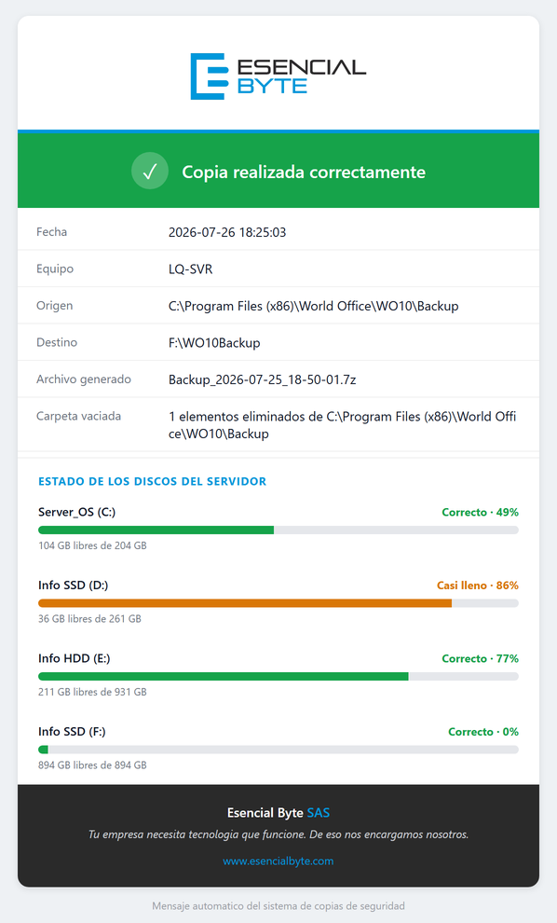
Task: Open the www.esencialbyte.com link
Action: pyautogui.click(x=278, y=861)
